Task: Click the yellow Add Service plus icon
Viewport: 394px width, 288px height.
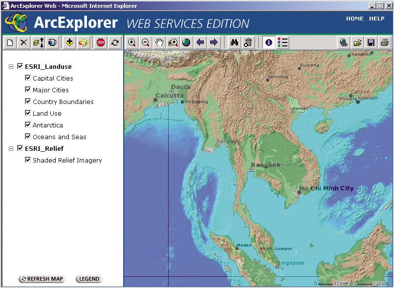Action: pyautogui.click(x=69, y=42)
